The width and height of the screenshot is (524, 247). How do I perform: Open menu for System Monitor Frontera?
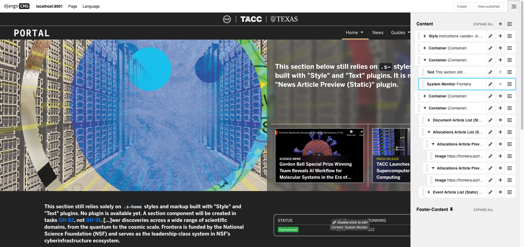510,84
